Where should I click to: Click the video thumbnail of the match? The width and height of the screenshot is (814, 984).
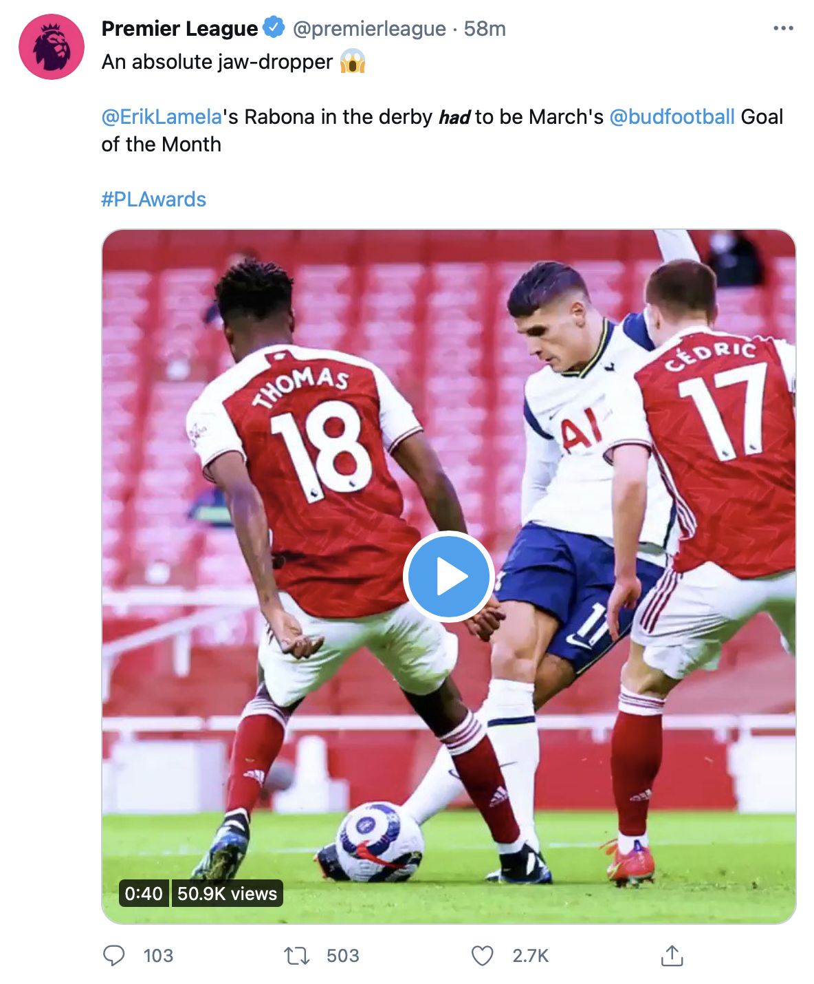coord(450,577)
